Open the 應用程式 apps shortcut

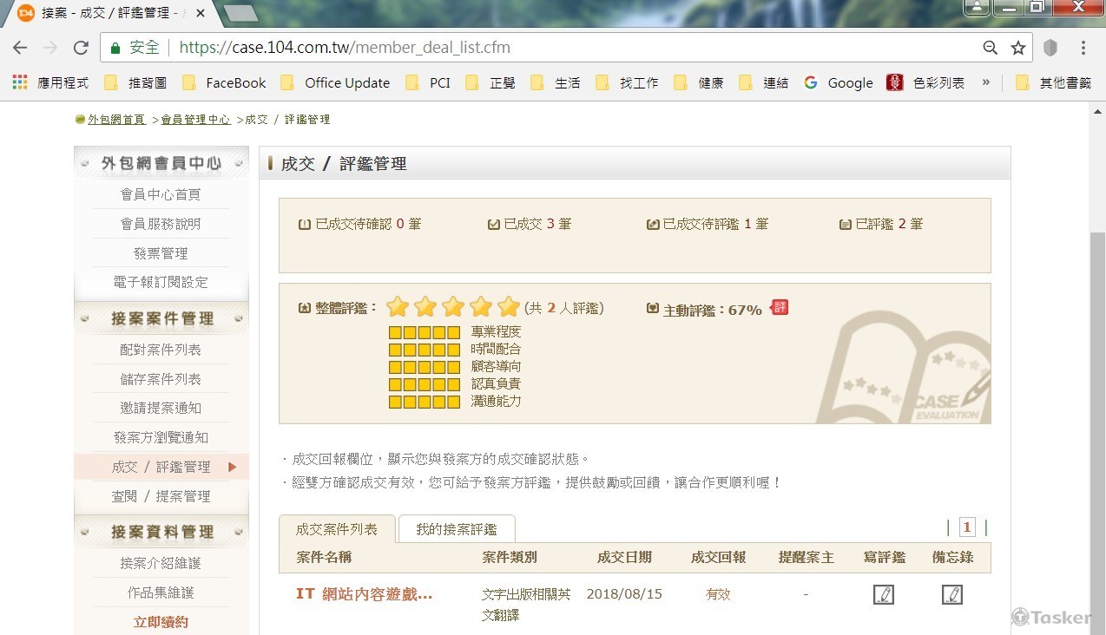(52, 82)
